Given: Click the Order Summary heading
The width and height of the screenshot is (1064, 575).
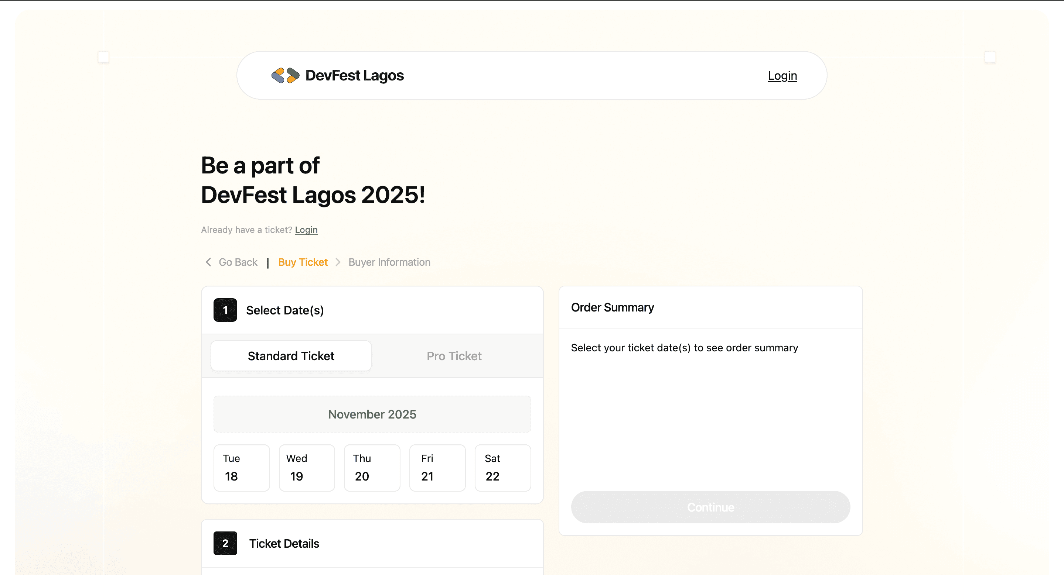Looking at the screenshot, I should coord(612,307).
